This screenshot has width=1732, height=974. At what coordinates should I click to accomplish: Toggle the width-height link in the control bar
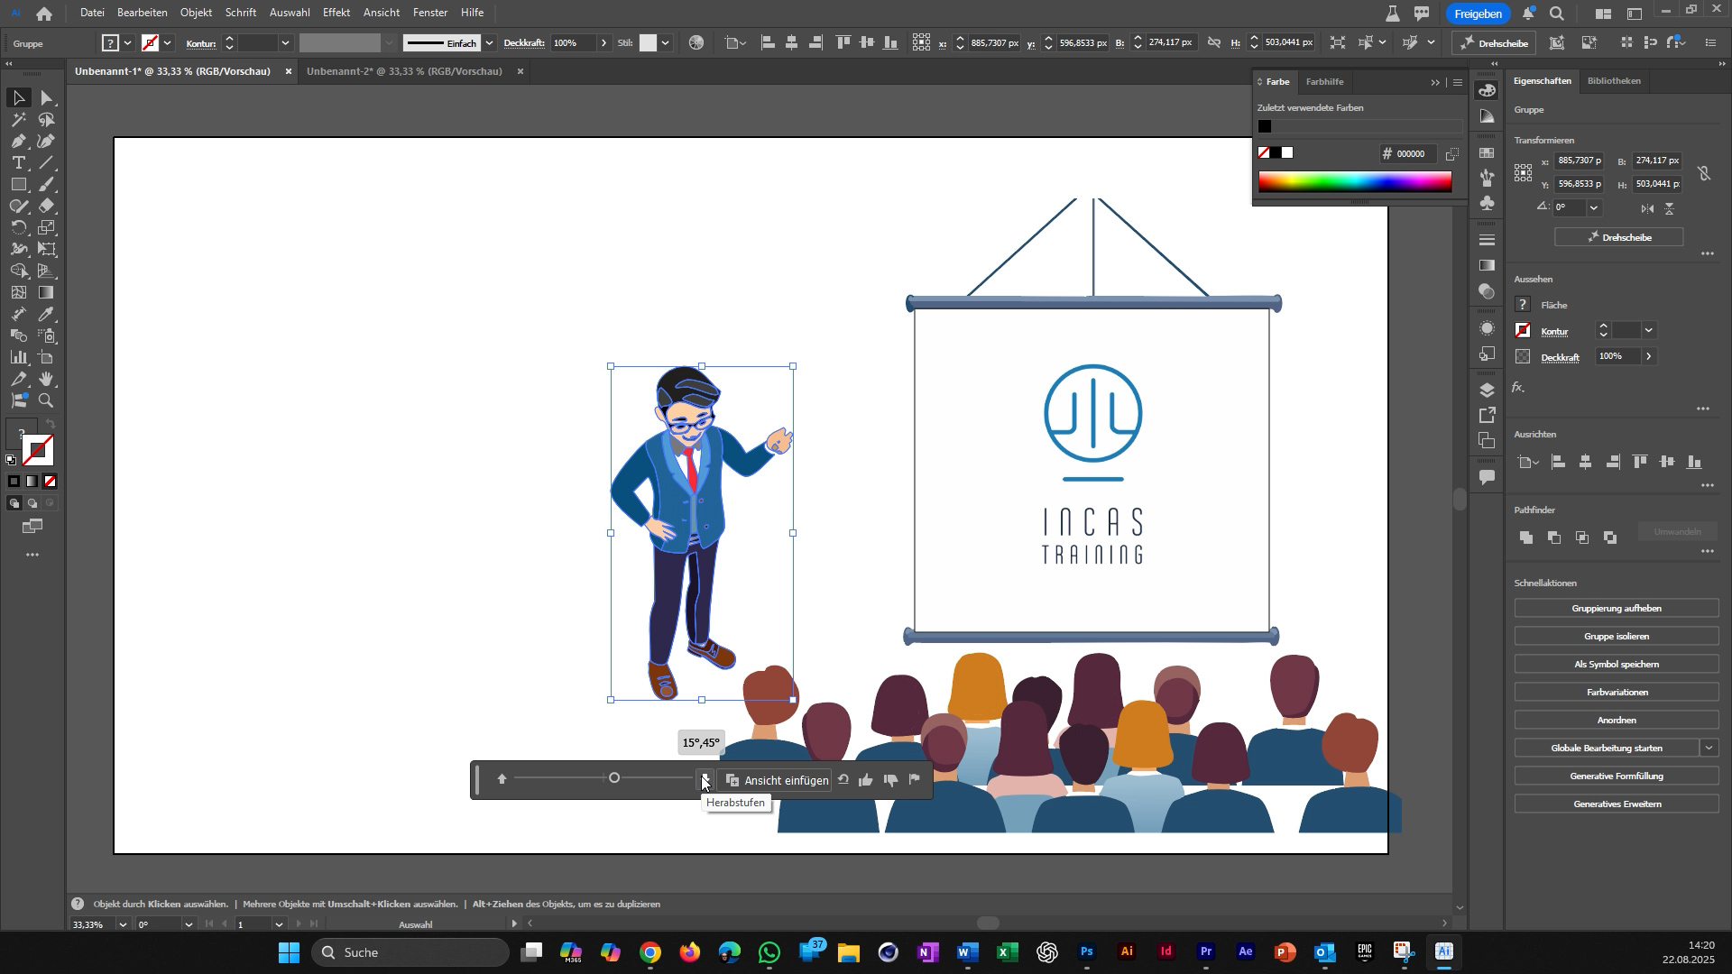tap(1214, 43)
